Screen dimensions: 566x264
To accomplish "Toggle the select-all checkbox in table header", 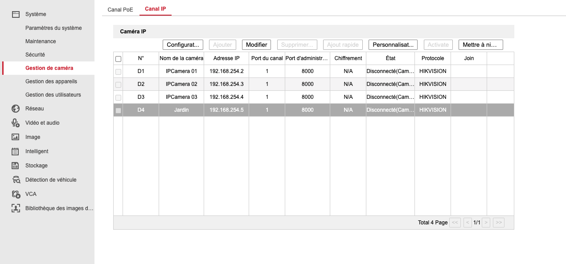I will click(x=118, y=59).
